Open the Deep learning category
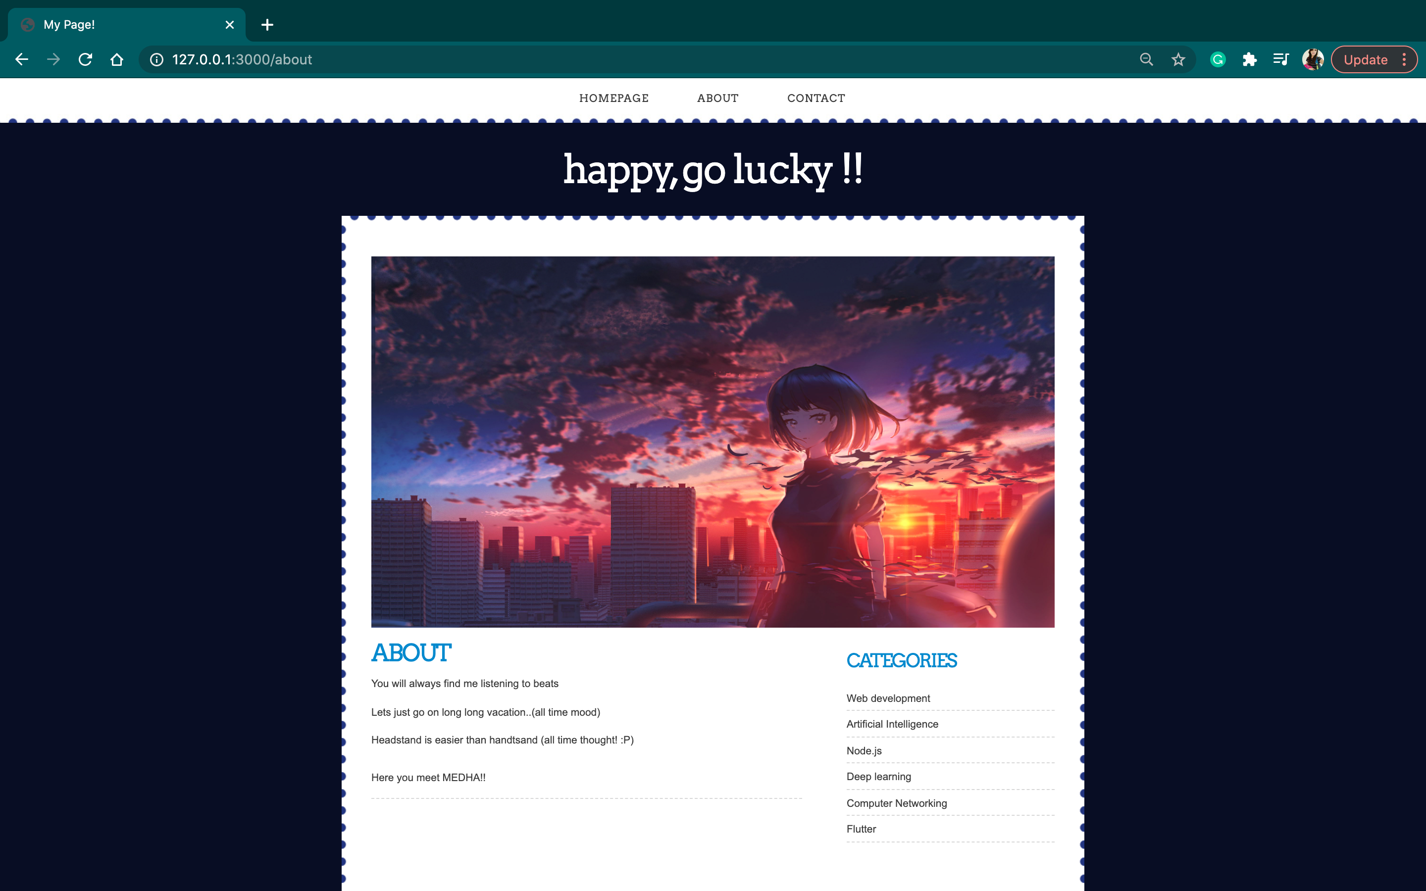The height and width of the screenshot is (891, 1426). pyautogui.click(x=878, y=777)
